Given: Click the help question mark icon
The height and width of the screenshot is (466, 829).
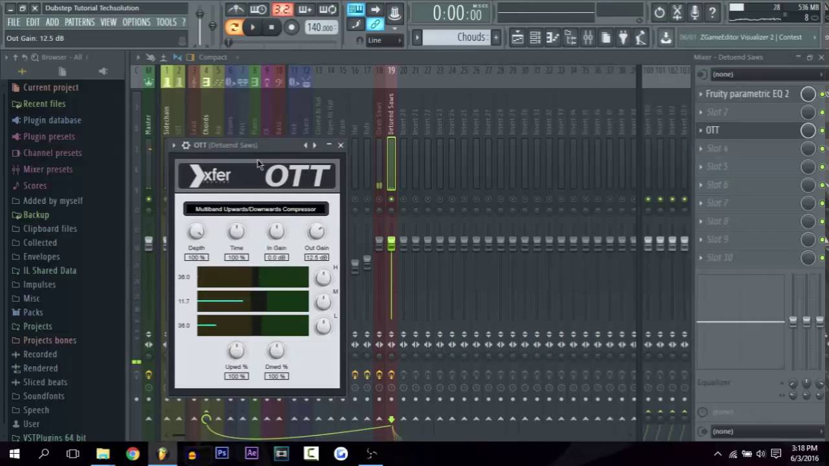Looking at the screenshot, I should pyautogui.click(x=712, y=12).
